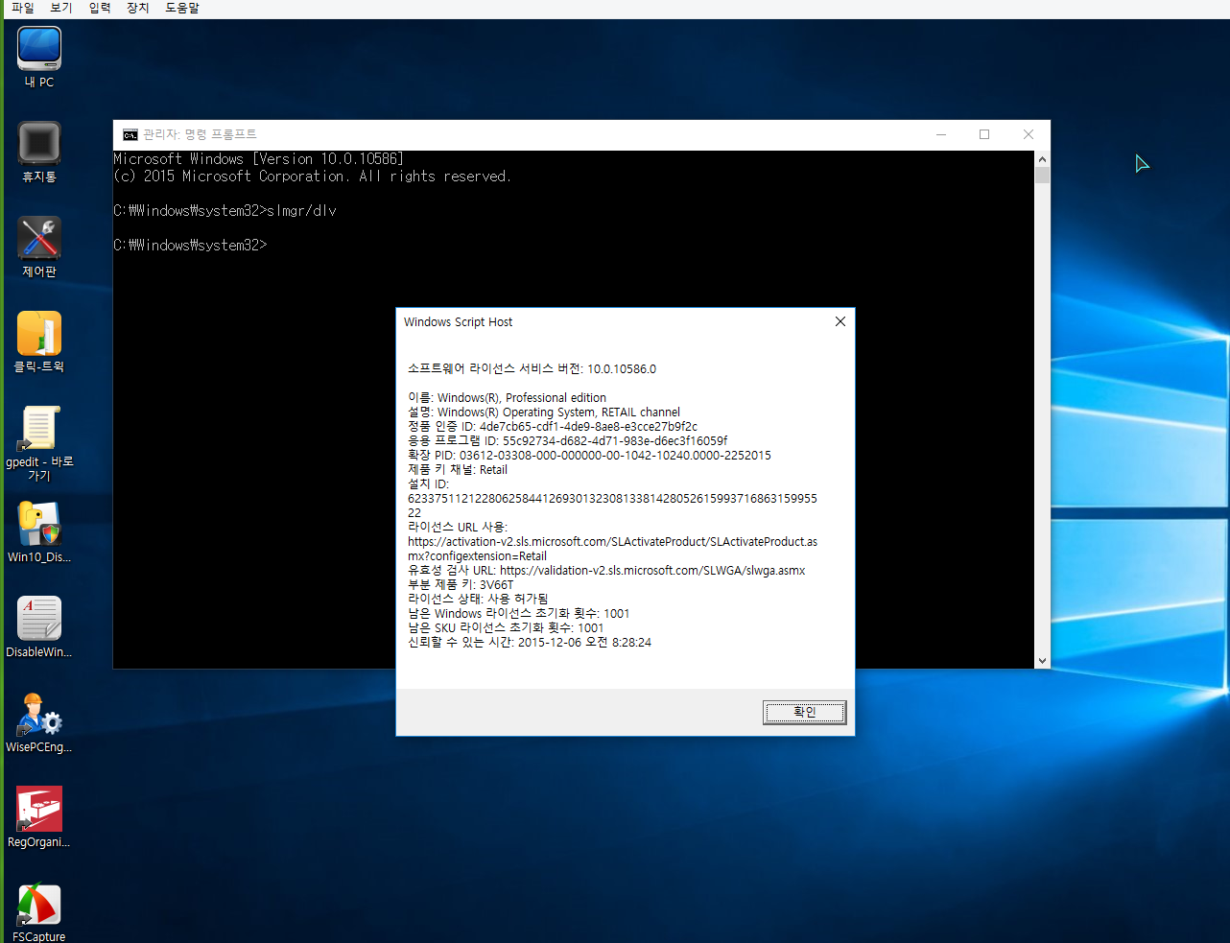Click the '확장 PID' line in dialog
Image resolution: width=1230 pixels, height=943 pixels.
click(x=589, y=455)
